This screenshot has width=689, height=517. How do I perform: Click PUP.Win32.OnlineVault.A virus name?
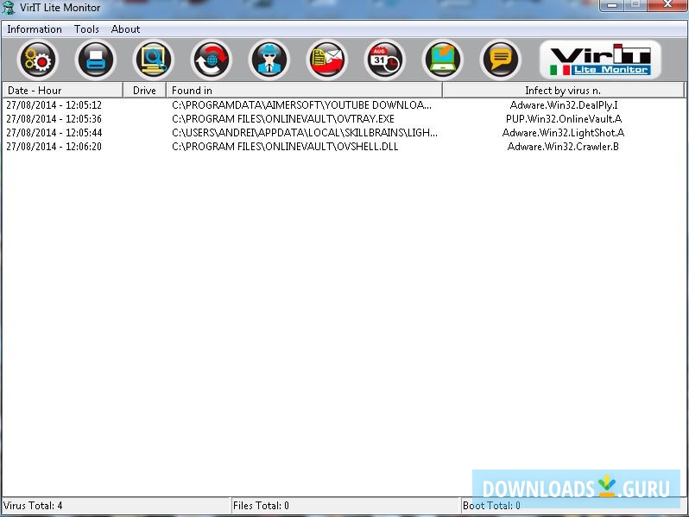pyautogui.click(x=563, y=118)
